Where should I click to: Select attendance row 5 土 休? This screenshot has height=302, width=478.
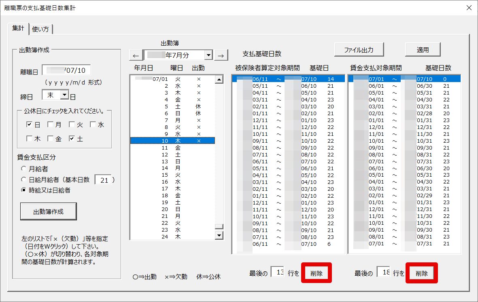[172, 107]
